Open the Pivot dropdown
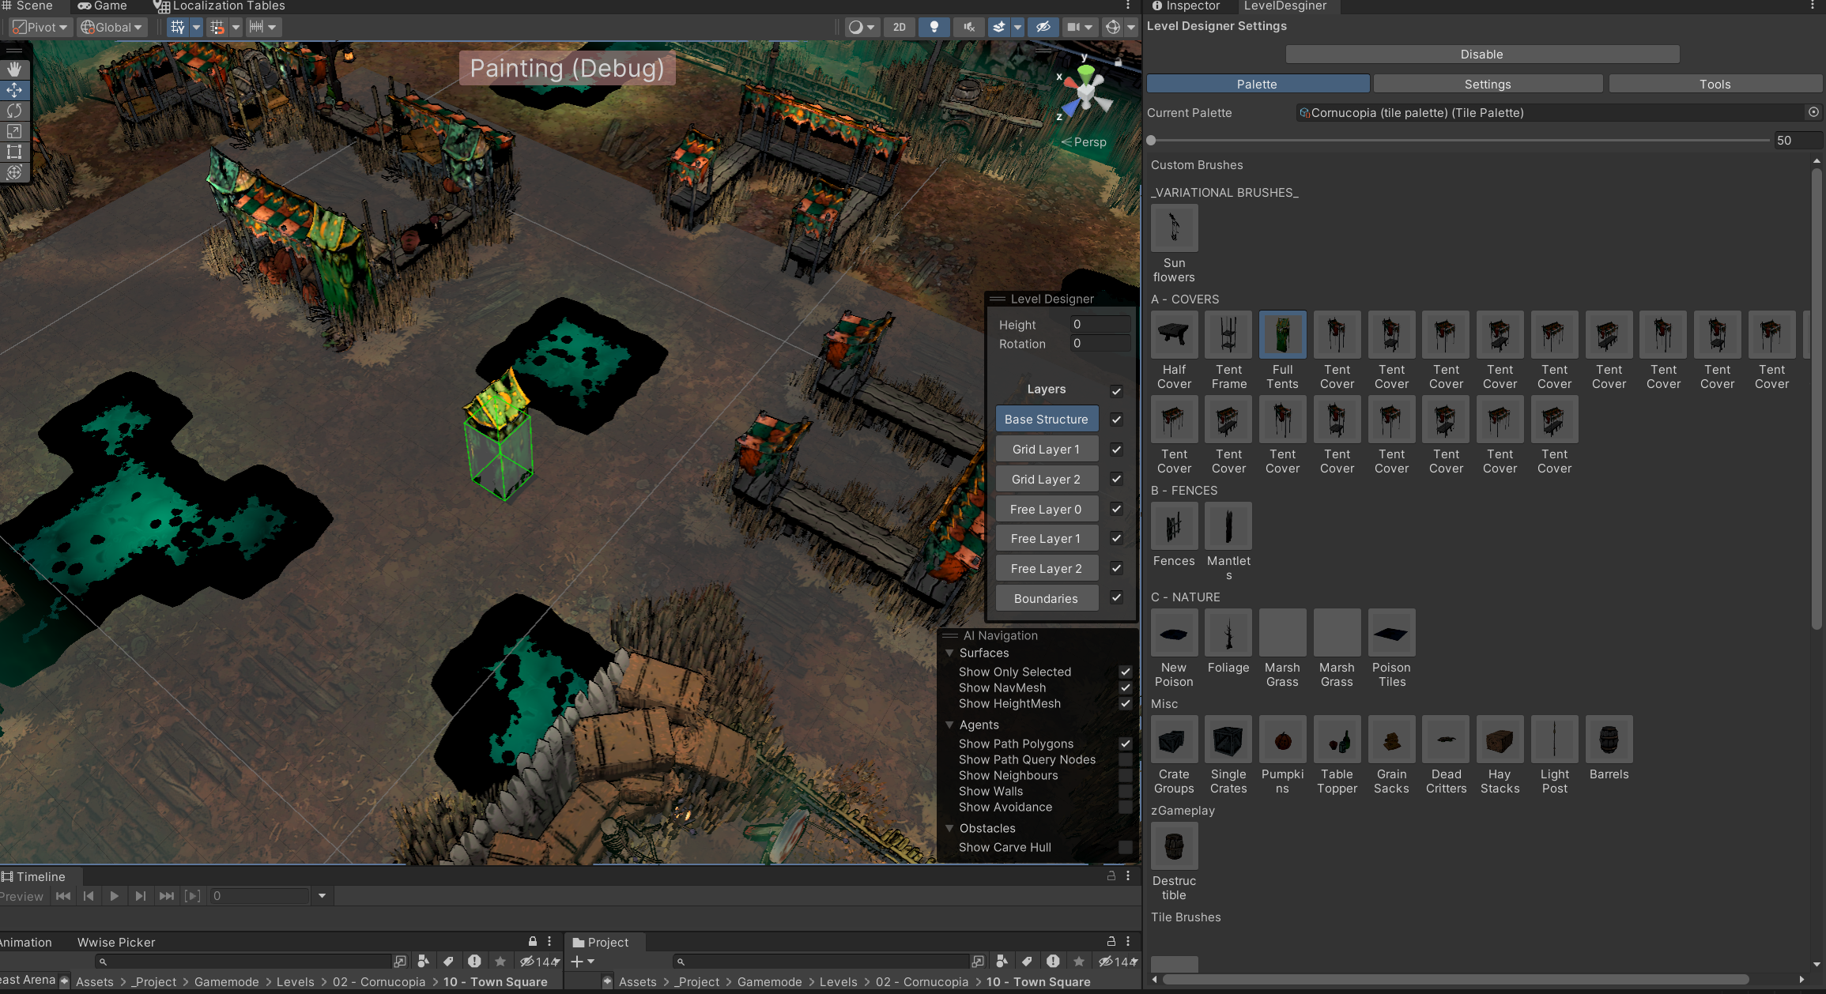Viewport: 1826px width, 994px height. (x=41, y=27)
